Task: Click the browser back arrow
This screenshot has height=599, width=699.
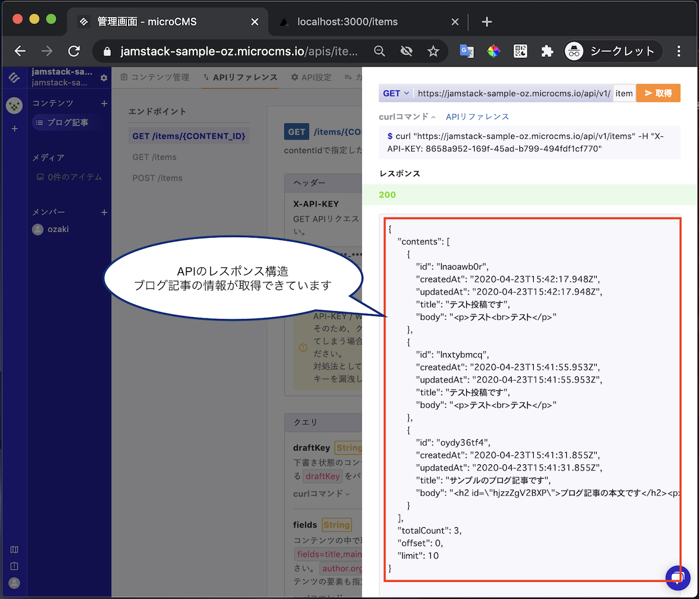Action: [x=20, y=51]
